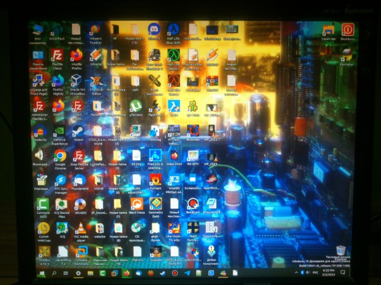
Task: Open Settings gear on the taskbar
Action: click(x=78, y=274)
